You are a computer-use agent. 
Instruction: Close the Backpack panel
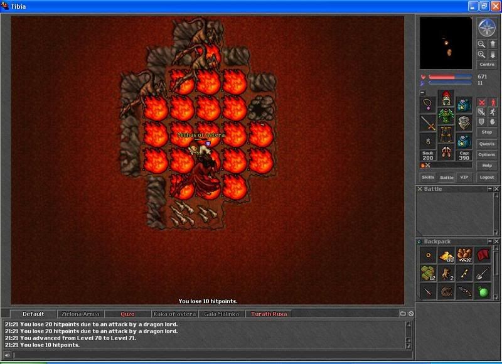tap(496, 242)
